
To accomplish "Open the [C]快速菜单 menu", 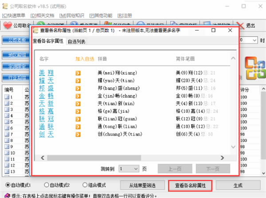I will (14, 16).
